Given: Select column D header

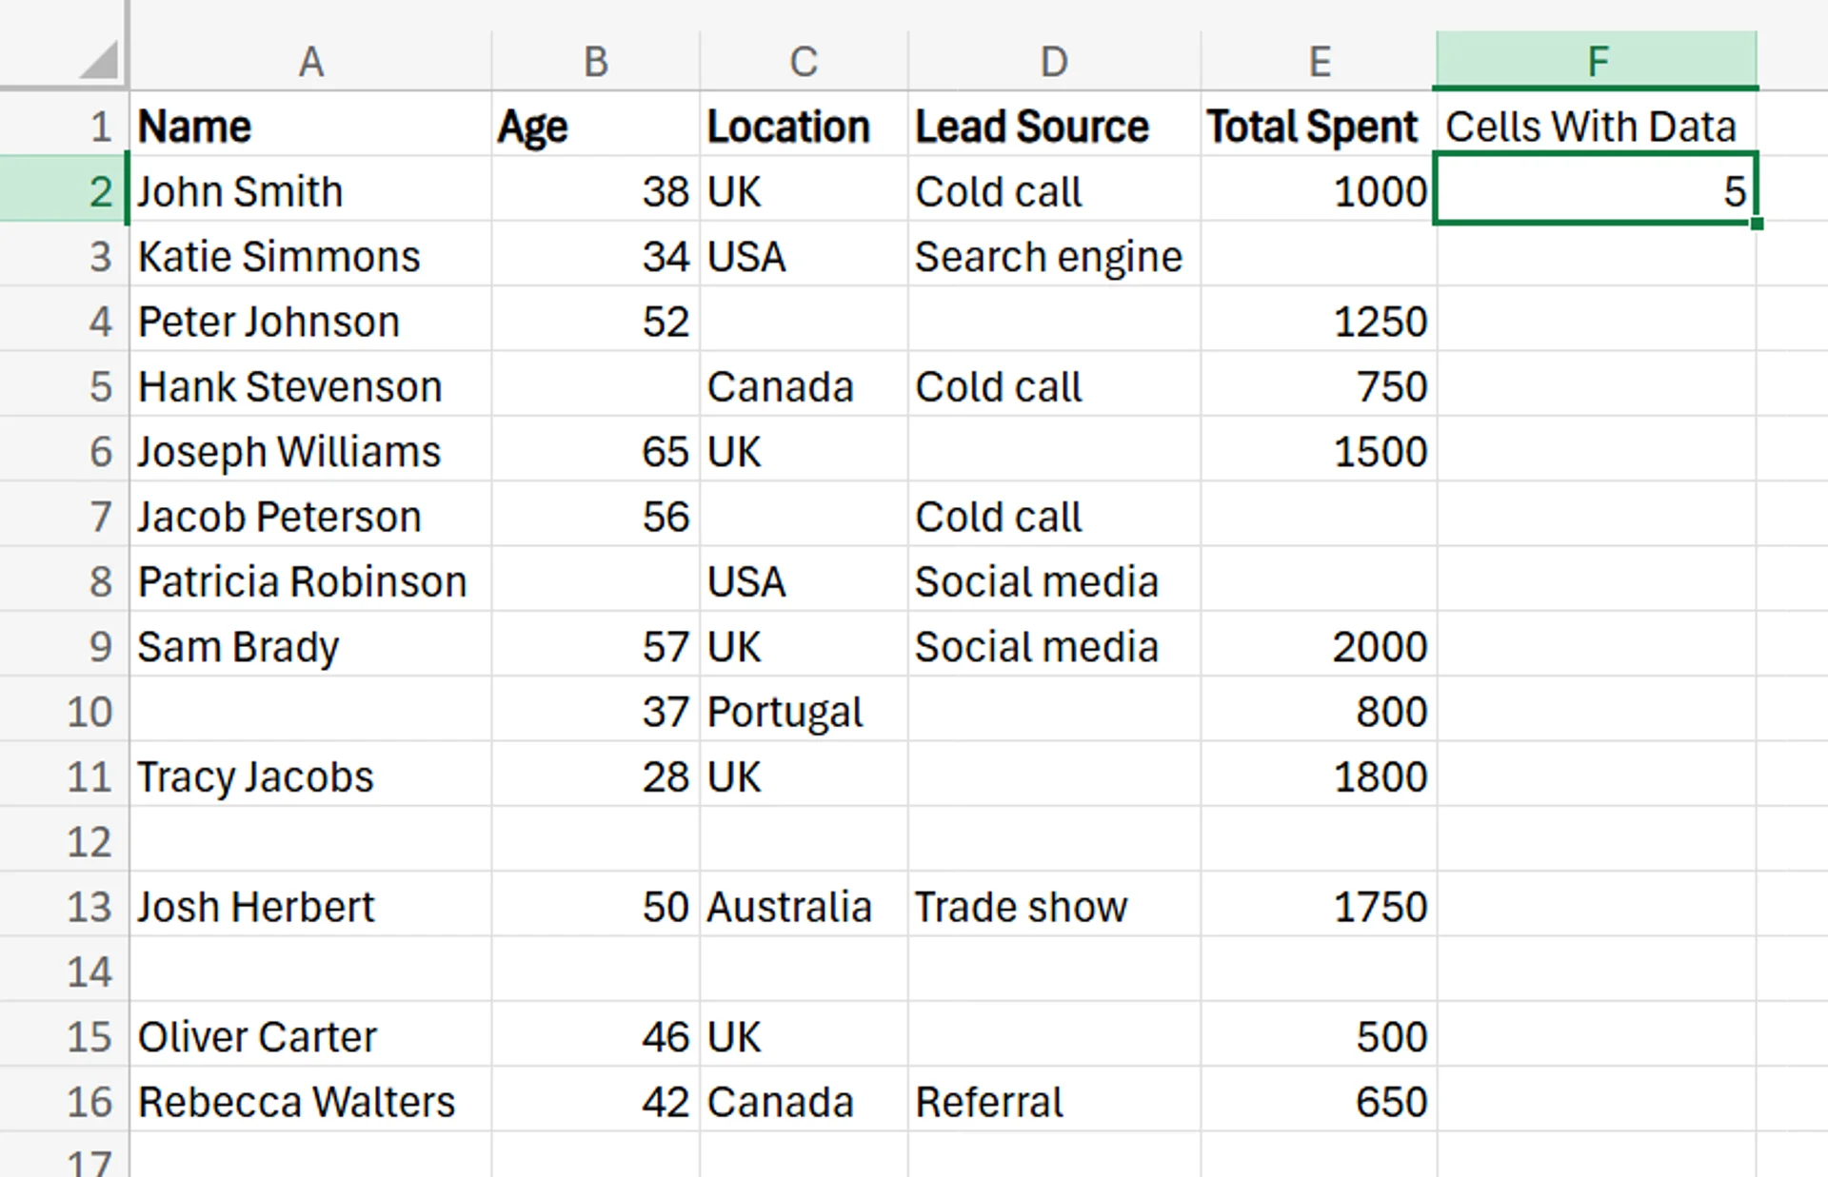Looking at the screenshot, I should pos(1055,61).
